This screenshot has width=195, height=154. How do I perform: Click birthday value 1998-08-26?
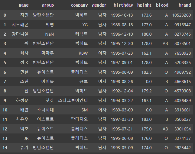tap(122, 82)
